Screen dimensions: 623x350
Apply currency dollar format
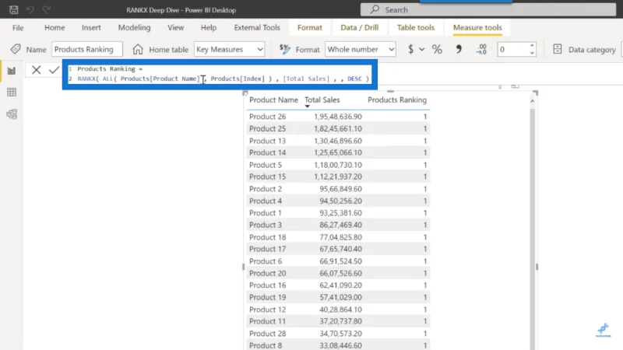pyautogui.click(x=411, y=49)
